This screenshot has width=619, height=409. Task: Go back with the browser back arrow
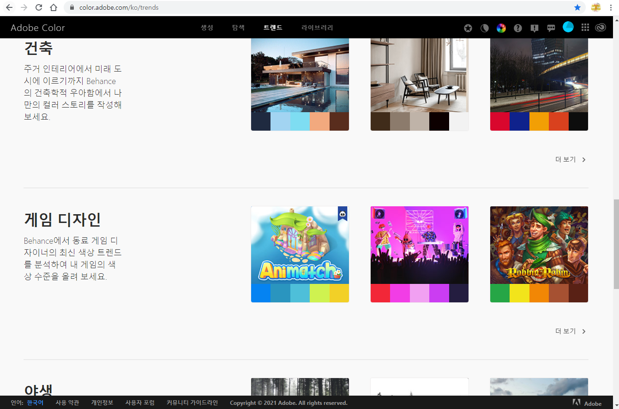pos(9,7)
